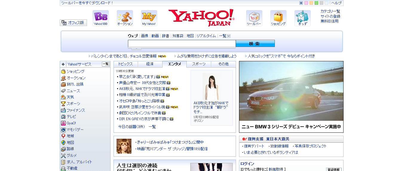
Task: Open the ツールバー cube icon
Action: tap(254, 18)
